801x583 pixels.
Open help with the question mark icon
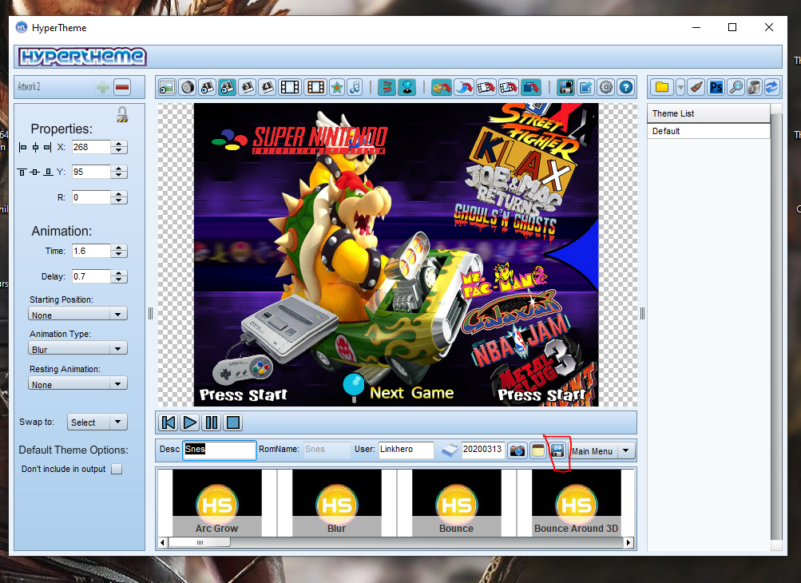click(626, 87)
